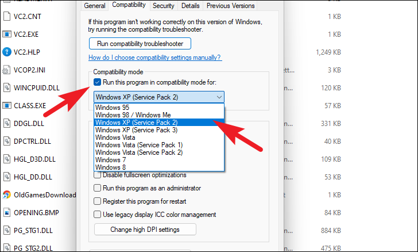Screen dimensions: 418x252
Task: Choose Windows 8 from the list
Action: (159, 167)
